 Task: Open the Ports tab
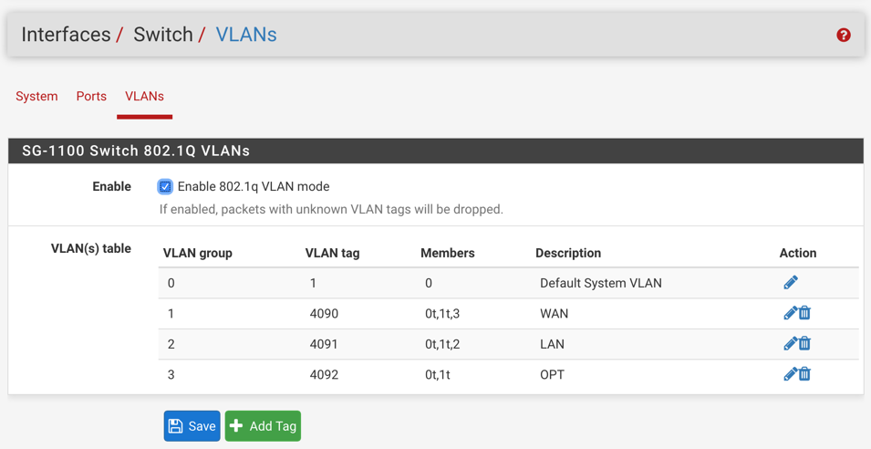pyautogui.click(x=91, y=96)
